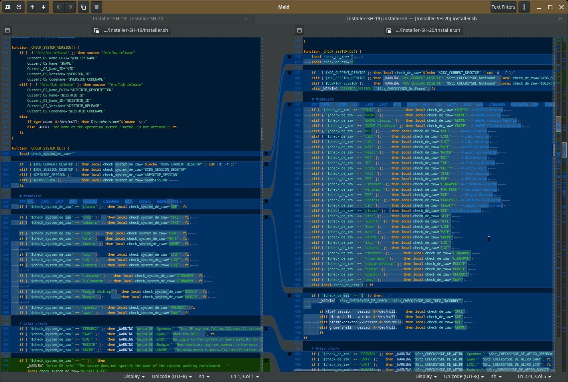The image size is (568, 382).
Task: Save the left pane file Installer-SH-19
Action: click(x=7, y=30)
